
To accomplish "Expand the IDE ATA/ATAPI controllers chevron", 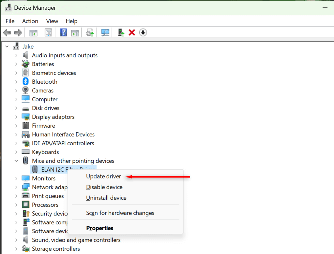I will (16, 143).
